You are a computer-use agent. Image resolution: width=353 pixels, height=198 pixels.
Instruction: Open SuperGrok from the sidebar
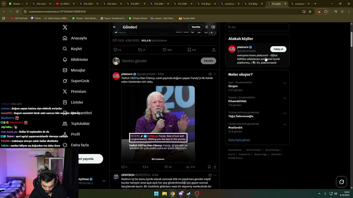76,81
